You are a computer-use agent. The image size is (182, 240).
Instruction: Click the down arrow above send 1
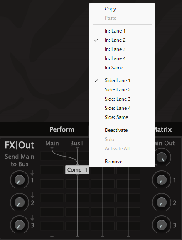(x=32, y=173)
